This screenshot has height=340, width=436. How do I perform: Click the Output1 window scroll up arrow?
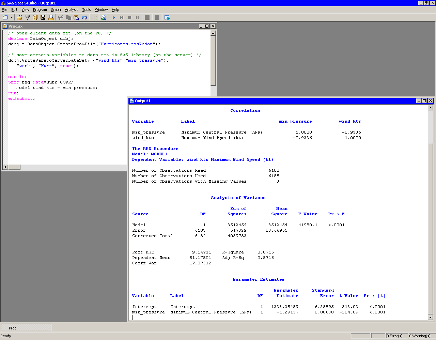coord(430,108)
